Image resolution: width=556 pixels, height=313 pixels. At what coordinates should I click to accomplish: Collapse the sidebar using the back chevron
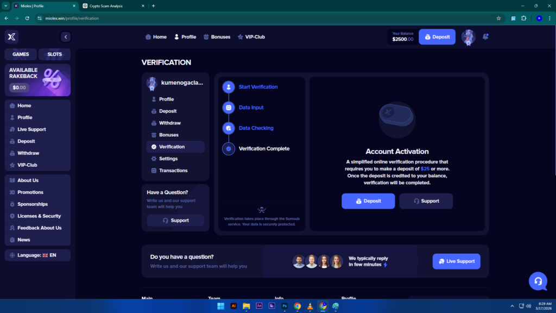[65, 37]
